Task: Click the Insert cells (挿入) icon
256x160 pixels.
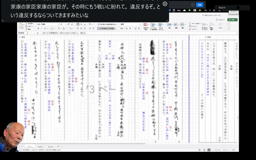Action: [170, 25]
